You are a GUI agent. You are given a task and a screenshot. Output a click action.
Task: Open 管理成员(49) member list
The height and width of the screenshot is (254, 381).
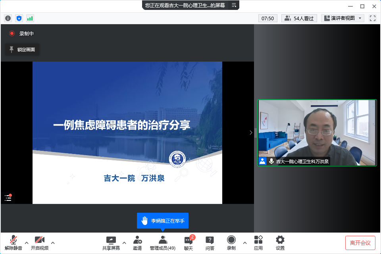pos(162,243)
